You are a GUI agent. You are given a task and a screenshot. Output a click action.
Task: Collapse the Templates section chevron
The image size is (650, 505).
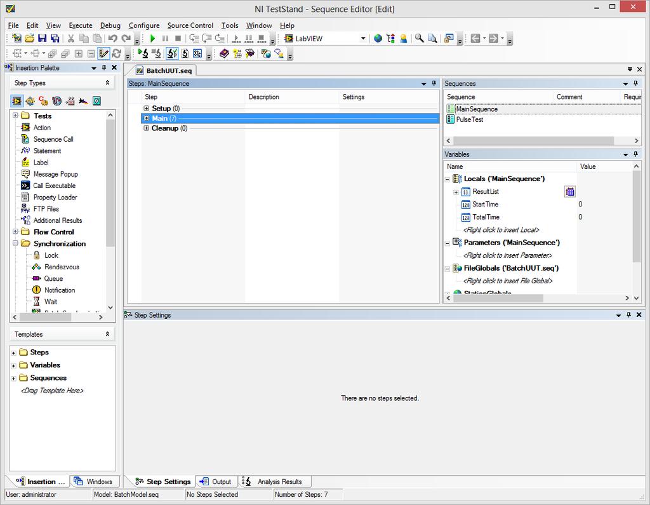tap(108, 334)
